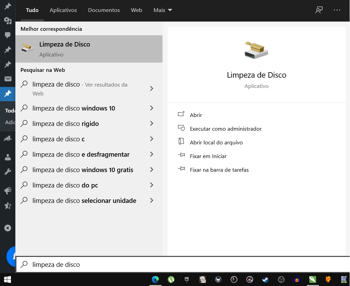This screenshot has height=286, width=350.
Task: Collapse sidebar with the circled arrow icon
Action: pos(8,228)
